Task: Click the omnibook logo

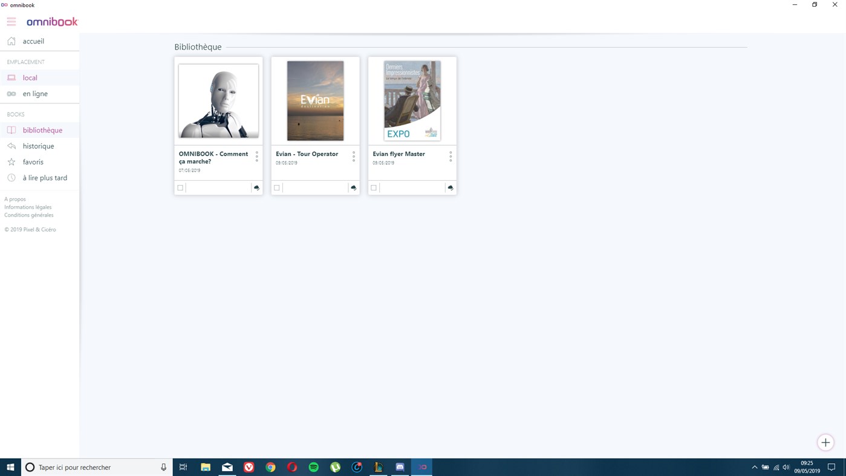Action: 52,22
